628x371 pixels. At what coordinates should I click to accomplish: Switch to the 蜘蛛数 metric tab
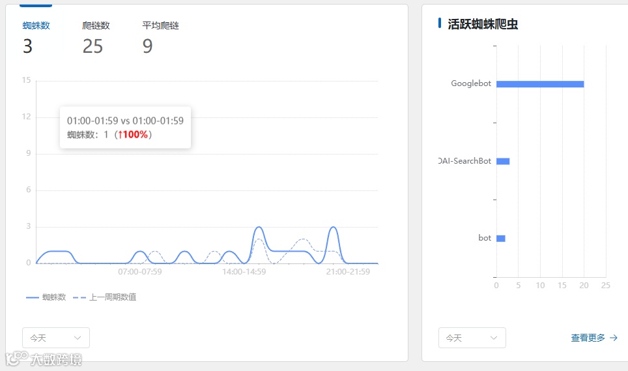[36, 26]
